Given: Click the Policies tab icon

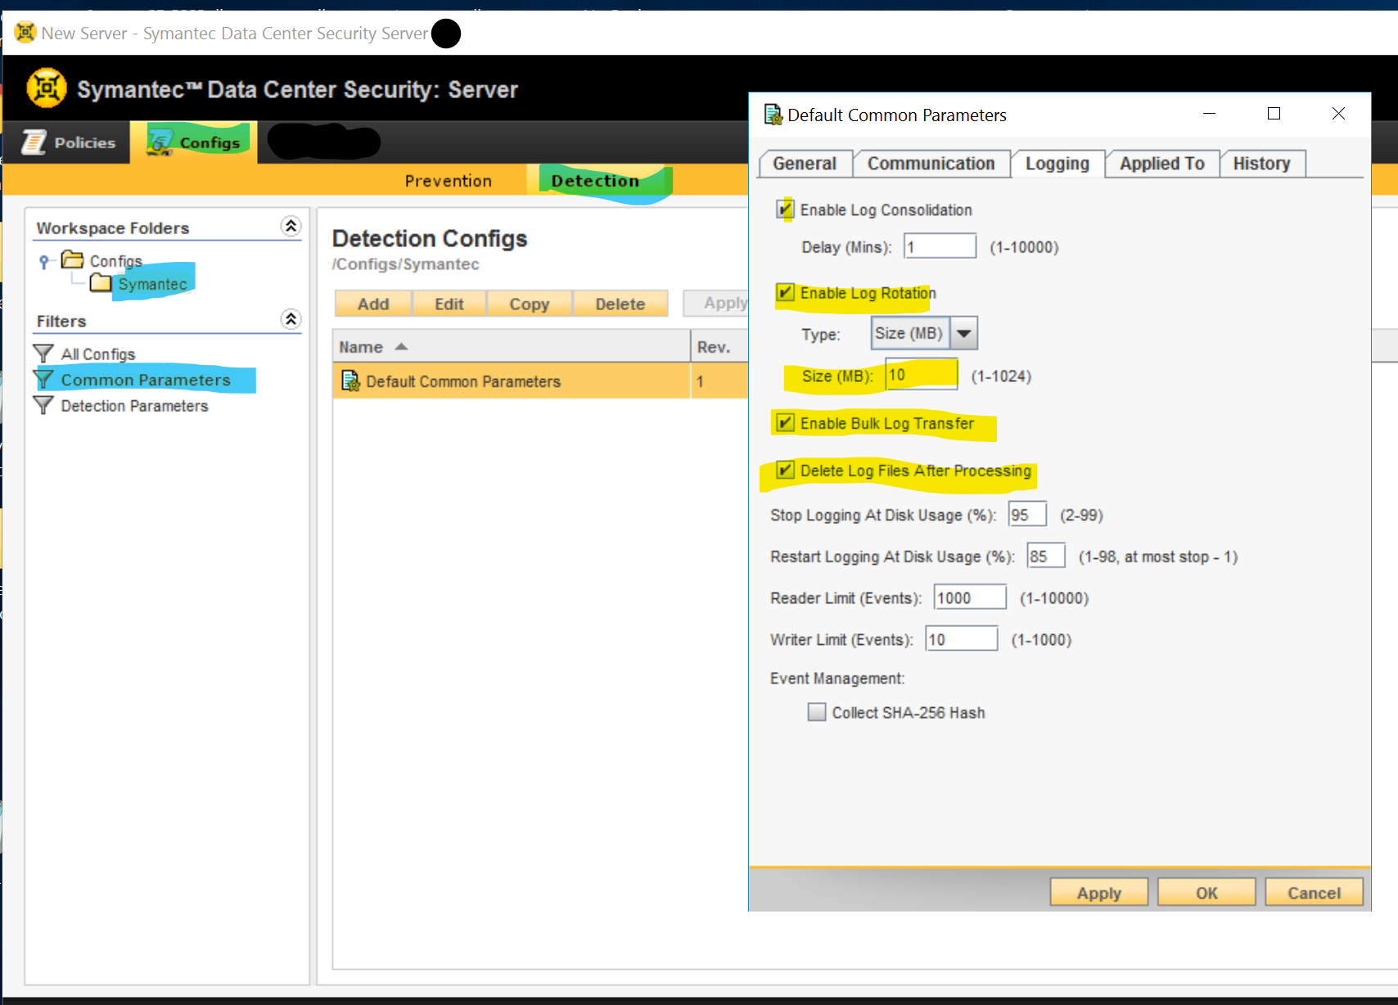Looking at the screenshot, I should 34,142.
